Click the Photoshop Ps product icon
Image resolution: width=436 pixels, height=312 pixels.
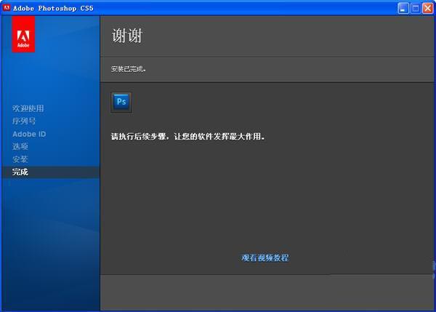click(x=121, y=102)
